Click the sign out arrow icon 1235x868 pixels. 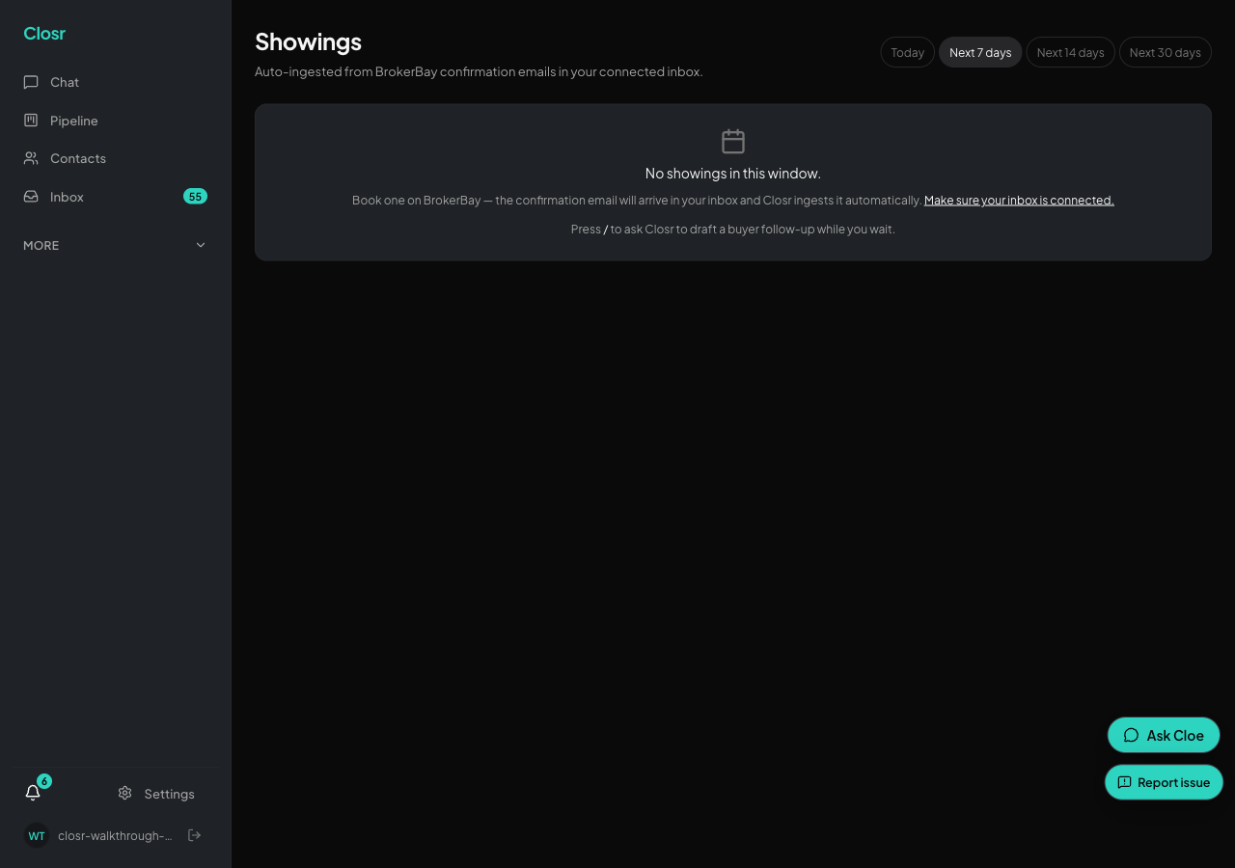[x=194, y=835]
